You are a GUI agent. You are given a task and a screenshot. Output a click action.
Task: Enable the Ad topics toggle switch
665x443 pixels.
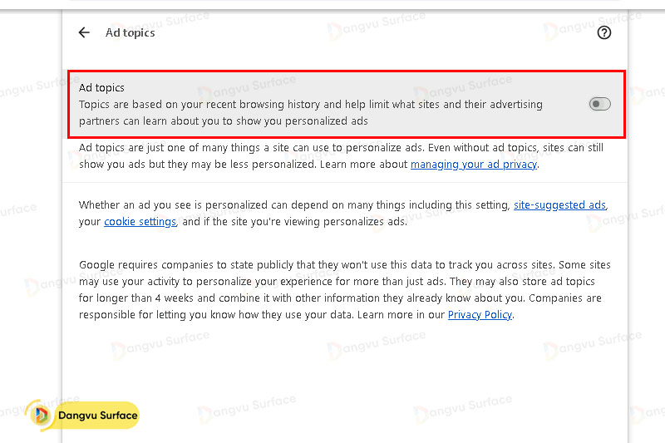(599, 104)
